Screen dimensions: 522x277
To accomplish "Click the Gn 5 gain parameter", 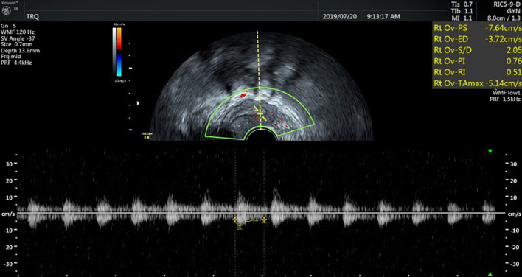I will [x=8, y=26].
